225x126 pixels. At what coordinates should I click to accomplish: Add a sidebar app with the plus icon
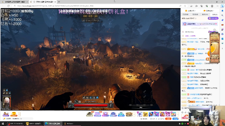pyautogui.click(x=222, y=48)
